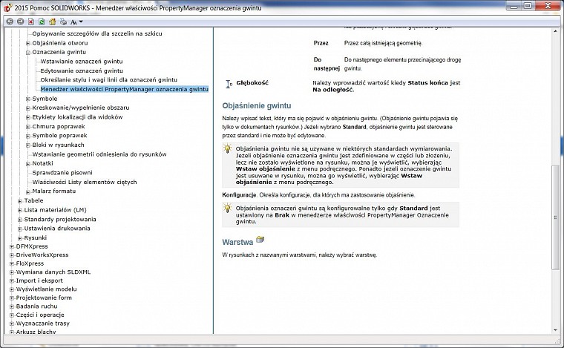Screen dimensions: 564x348
Task: Click the bold Konfiguracje label
Action: (x=239, y=195)
